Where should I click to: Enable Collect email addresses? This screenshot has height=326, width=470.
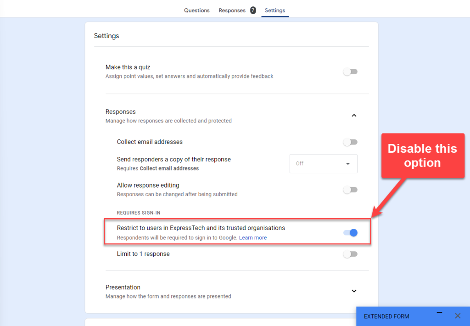(x=350, y=142)
